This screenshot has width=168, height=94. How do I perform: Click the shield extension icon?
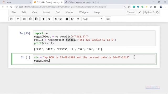pyautogui.click(x=151, y=7)
